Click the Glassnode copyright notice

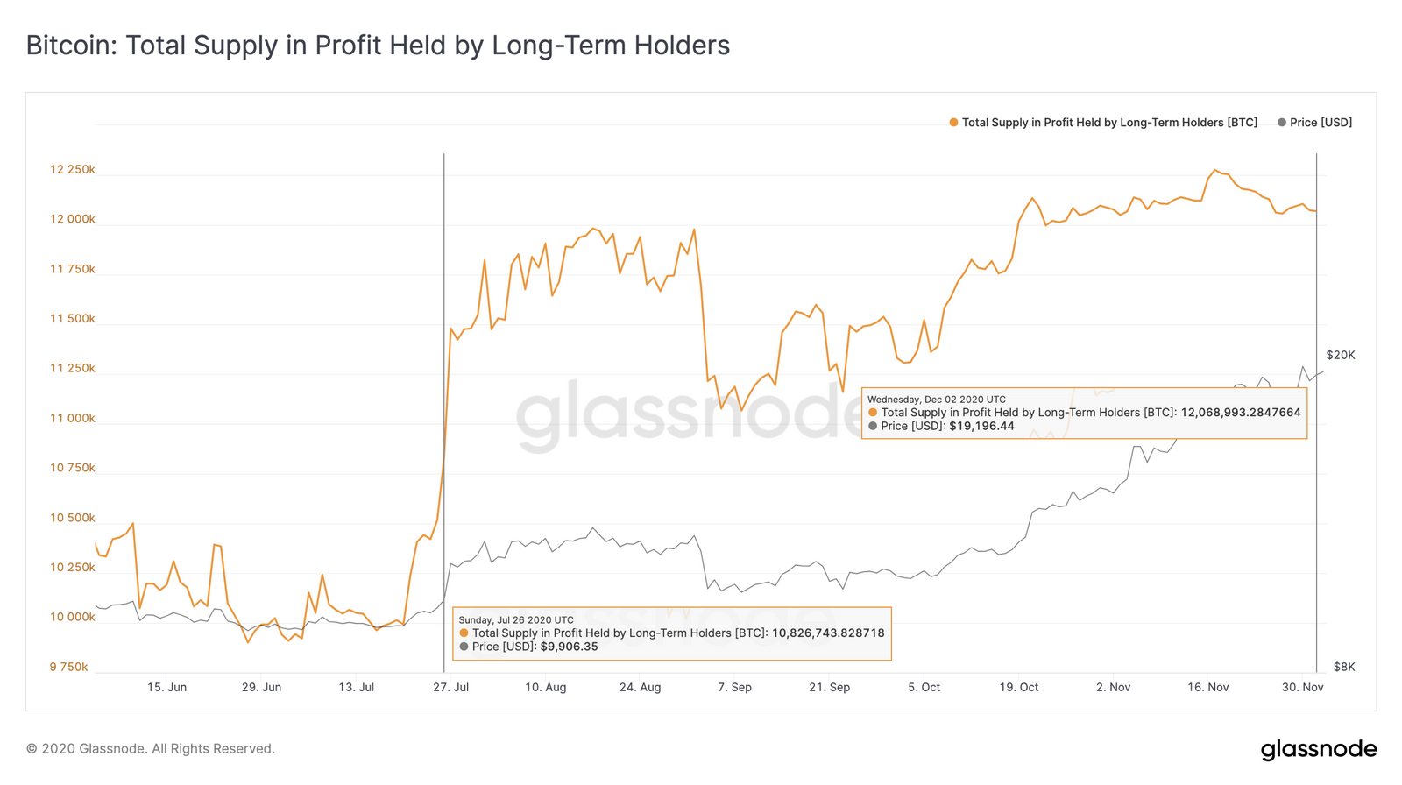151,749
